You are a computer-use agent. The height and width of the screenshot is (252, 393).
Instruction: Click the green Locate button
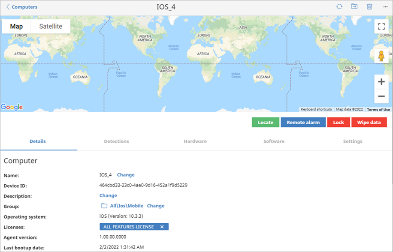pyautogui.click(x=266, y=123)
